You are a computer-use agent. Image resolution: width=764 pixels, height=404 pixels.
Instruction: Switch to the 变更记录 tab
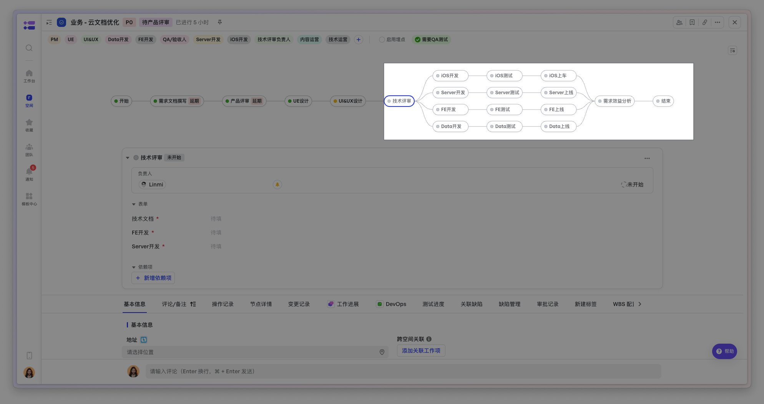pos(299,304)
